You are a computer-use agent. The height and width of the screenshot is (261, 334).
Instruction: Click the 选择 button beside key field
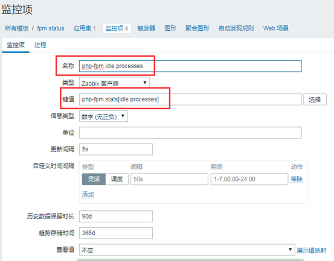(315, 99)
